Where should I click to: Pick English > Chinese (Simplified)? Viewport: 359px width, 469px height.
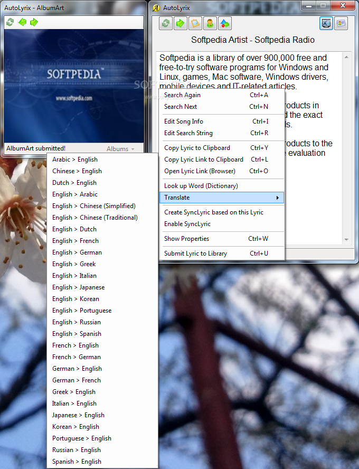(x=102, y=206)
